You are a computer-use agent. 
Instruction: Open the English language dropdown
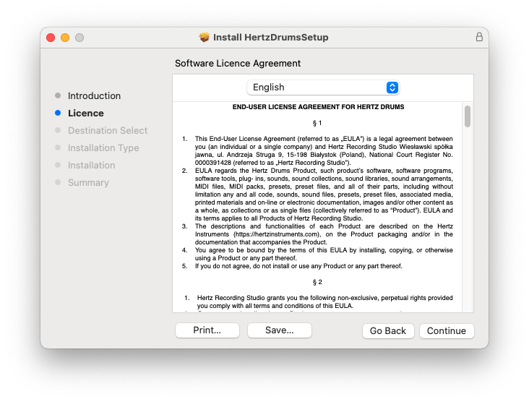pos(323,87)
